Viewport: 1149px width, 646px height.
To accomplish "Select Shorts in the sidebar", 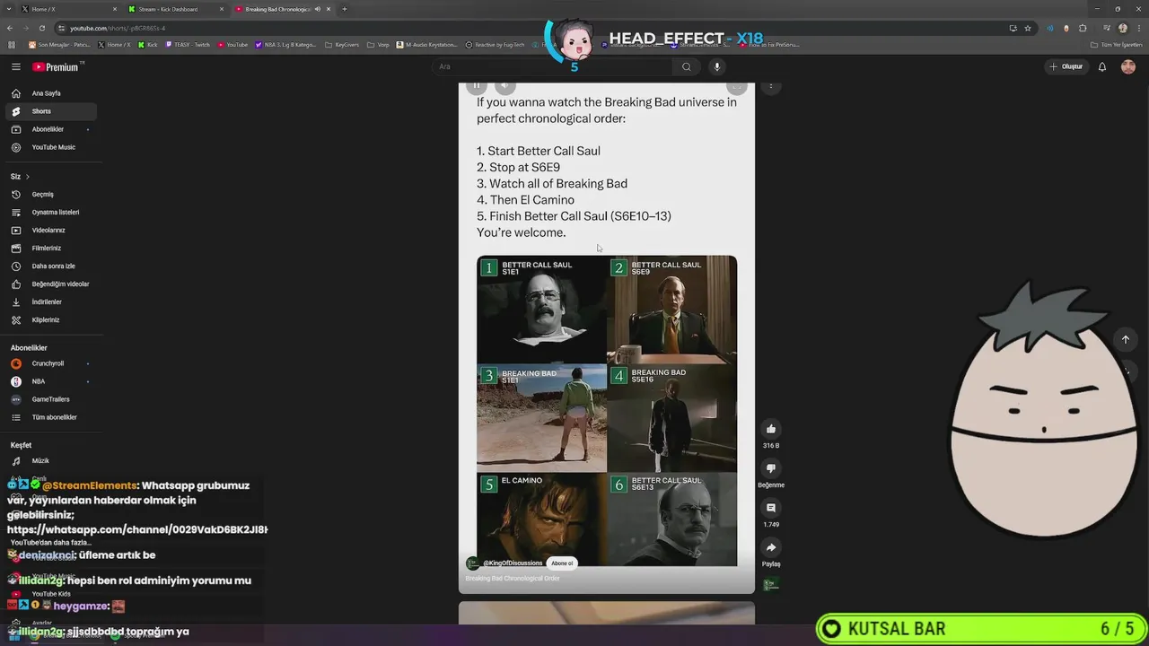I will click(x=51, y=111).
